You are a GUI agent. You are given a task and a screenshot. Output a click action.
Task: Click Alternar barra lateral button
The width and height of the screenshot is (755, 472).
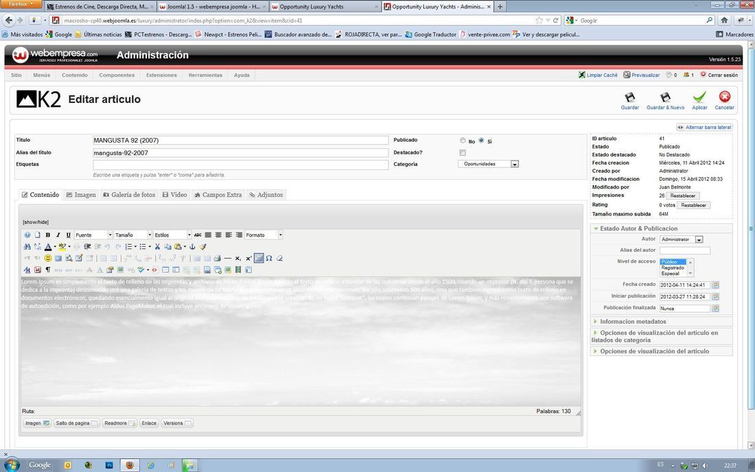(x=704, y=127)
